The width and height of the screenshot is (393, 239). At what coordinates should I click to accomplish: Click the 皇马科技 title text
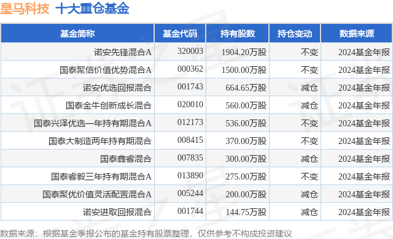coord(25,9)
